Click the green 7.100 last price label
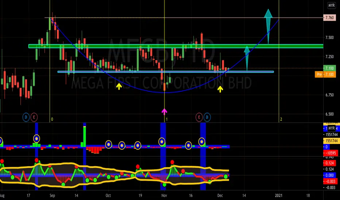Image resolution: width=340 pixels, height=200 pixels. click(x=329, y=68)
